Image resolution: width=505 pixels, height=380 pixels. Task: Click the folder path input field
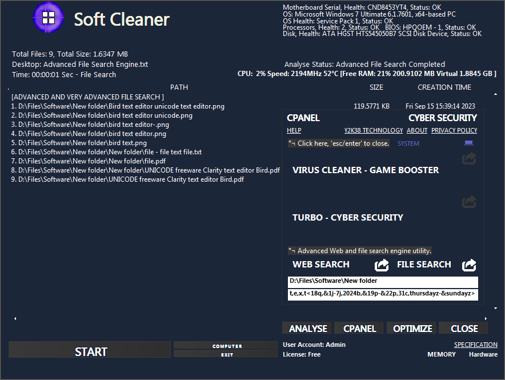click(x=383, y=281)
